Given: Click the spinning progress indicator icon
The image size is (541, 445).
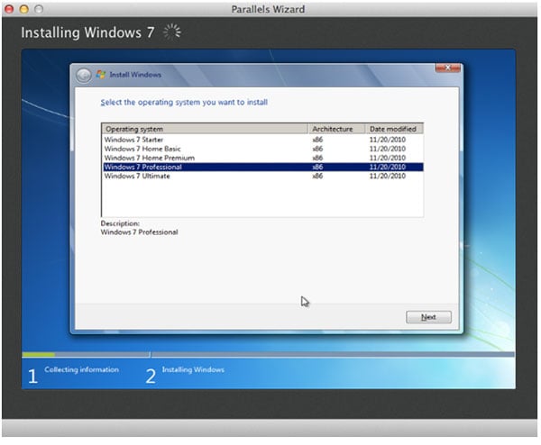Looking at the screenshot, I should coord(172,32).
